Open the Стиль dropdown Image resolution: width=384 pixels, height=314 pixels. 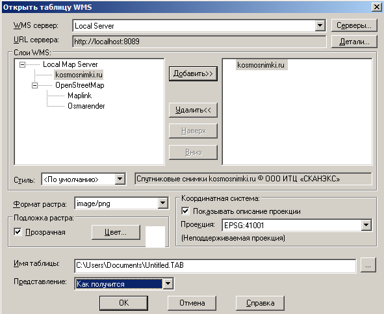click(120, 179)
